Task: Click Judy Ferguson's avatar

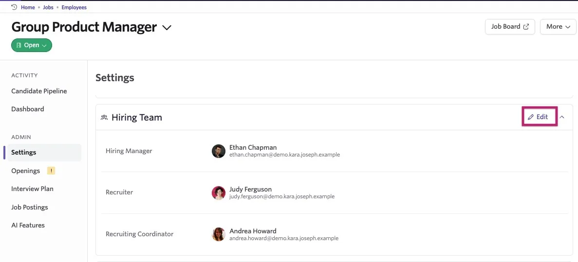Action: pos(219,193)
